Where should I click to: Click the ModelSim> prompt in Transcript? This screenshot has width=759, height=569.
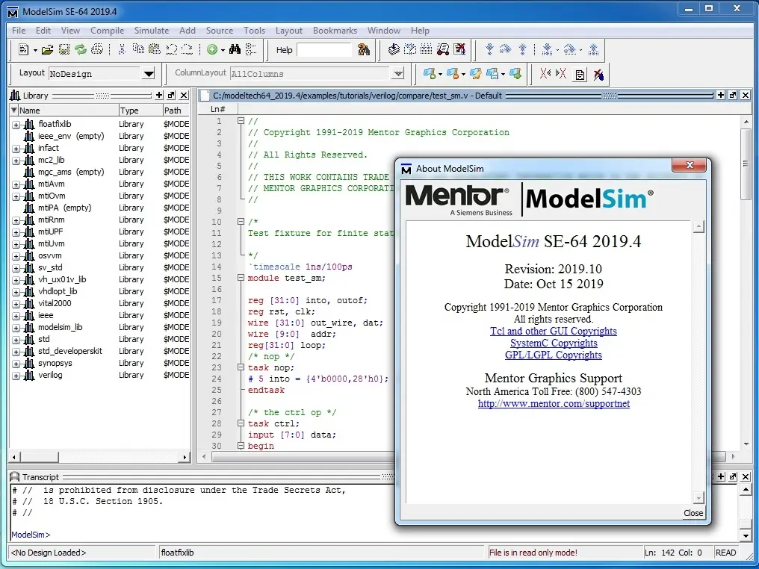[x=31, y=535]
